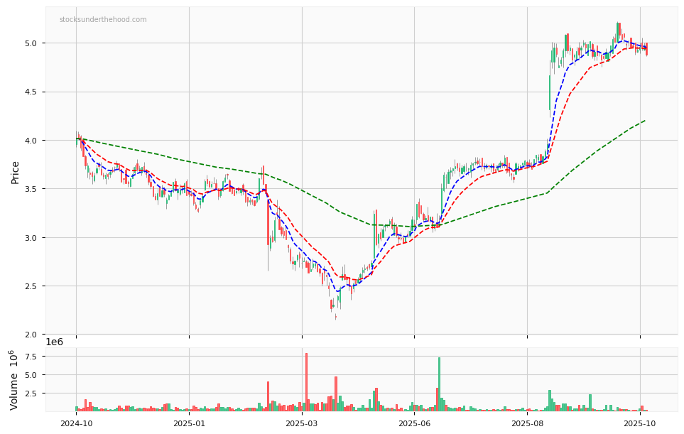Click the 7.5 volume axis tick label
684x434 pixels.
click(x=32, y=357)
